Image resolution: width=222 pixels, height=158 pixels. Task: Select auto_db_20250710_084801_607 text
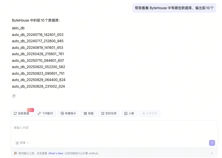(x=38, y=60)
